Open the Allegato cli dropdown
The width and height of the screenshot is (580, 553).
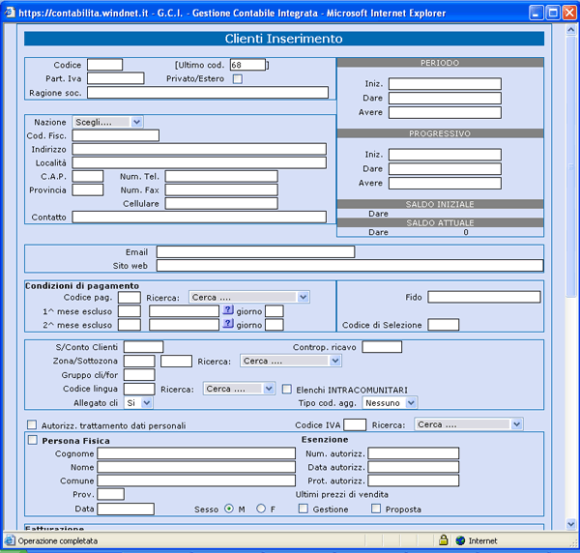click(138, 403)
